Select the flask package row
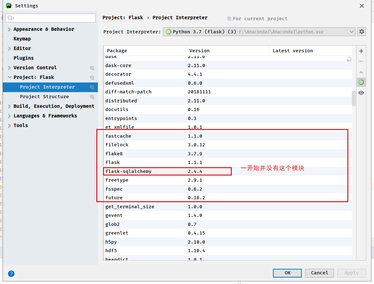Viewport: 374px width, 284px height. click(x=228, y=162)
